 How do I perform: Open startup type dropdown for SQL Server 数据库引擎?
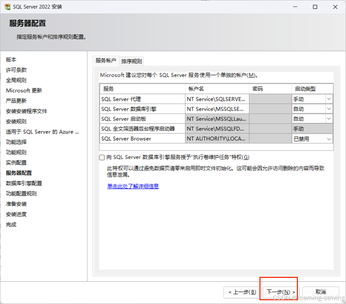pyautogui.click(x=328, y=109)
